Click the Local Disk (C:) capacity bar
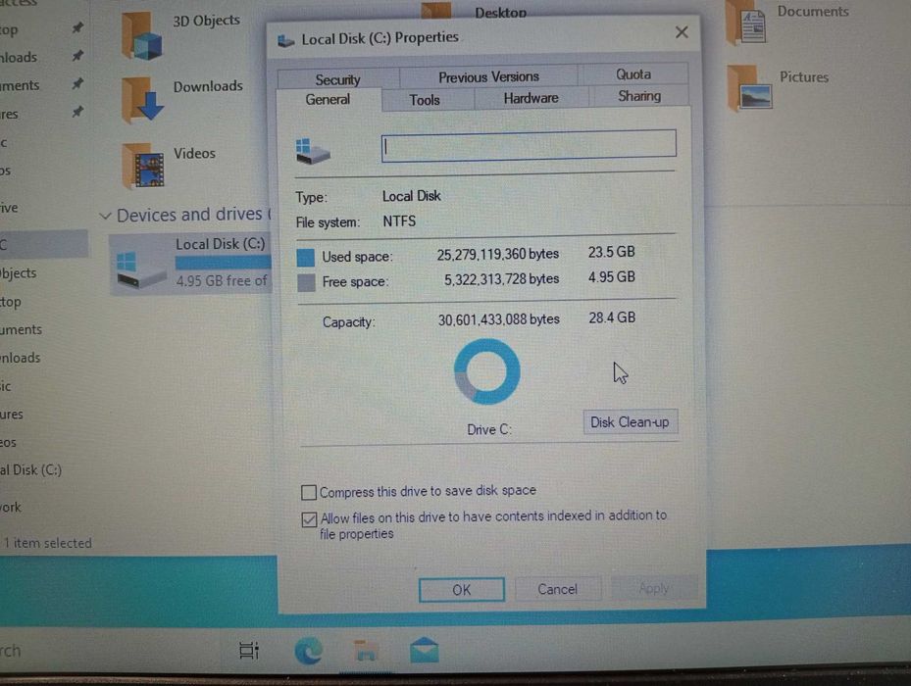 coord(224,264)
